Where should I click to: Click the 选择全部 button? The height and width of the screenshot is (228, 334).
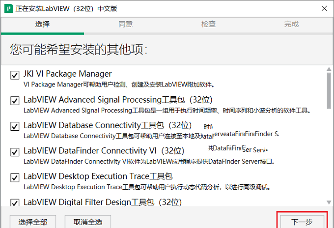[x=33, y=222]
